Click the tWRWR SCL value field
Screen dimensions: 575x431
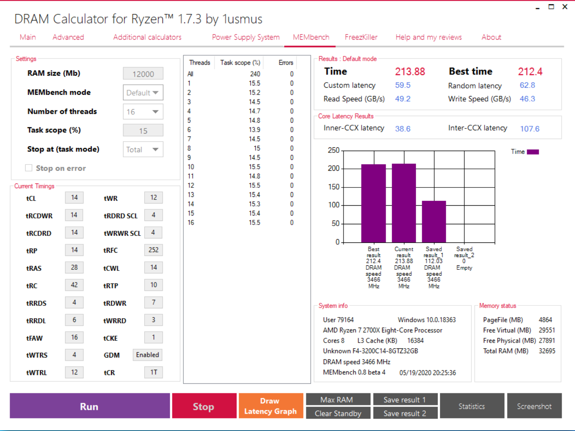[153, 233]
